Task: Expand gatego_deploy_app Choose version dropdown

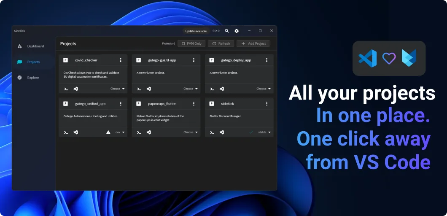Action: tap(264, 89)
